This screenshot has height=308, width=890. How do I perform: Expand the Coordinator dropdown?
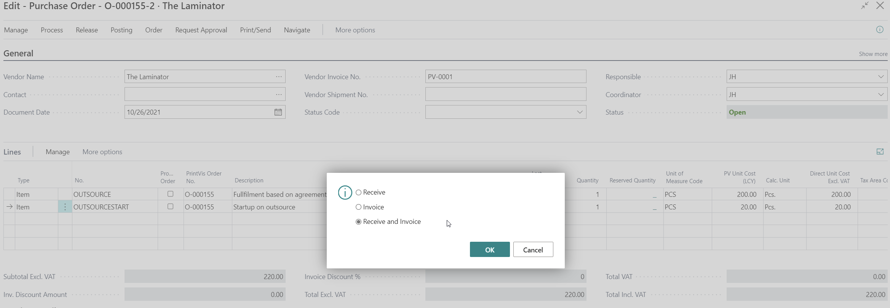pyautogui.click(x=881, y=94)
